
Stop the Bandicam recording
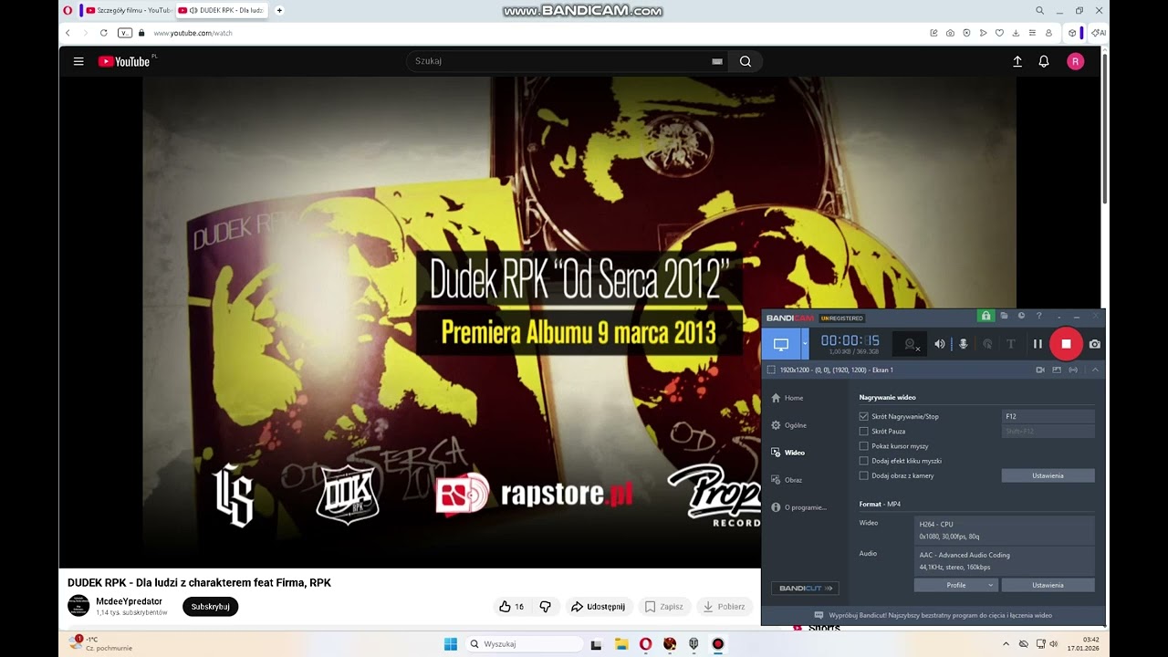[1066, 344]
